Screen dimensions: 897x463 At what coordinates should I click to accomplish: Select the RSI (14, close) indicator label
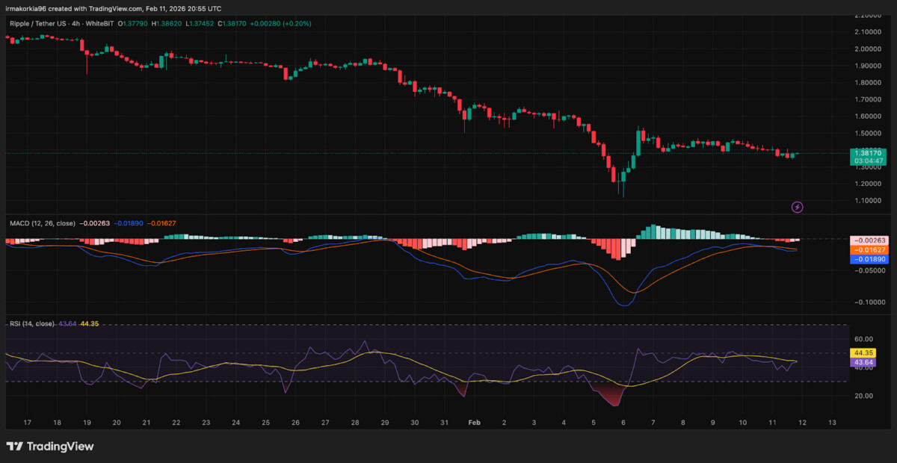point(31,323)
